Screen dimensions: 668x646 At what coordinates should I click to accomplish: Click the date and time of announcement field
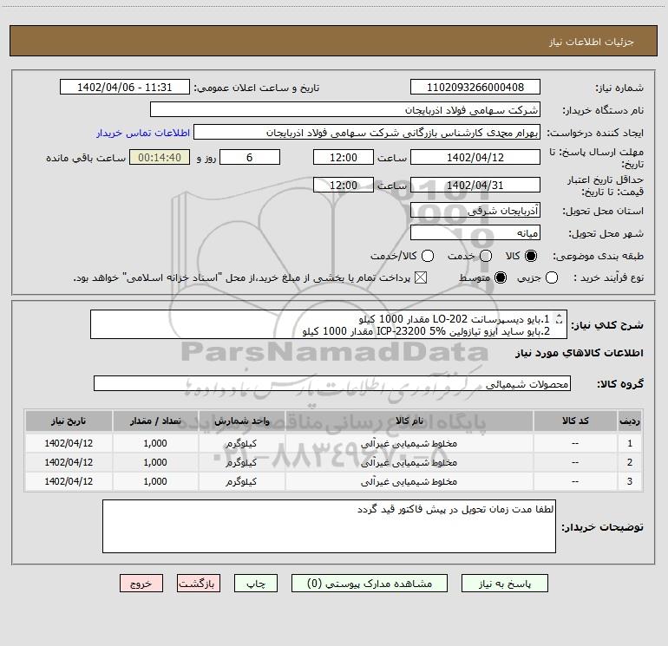(125, 87)
